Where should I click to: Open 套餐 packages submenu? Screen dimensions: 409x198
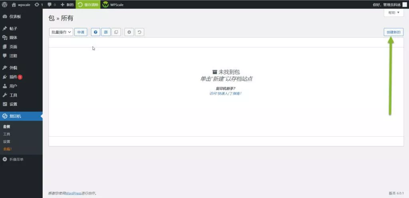(x=6, y=127)
